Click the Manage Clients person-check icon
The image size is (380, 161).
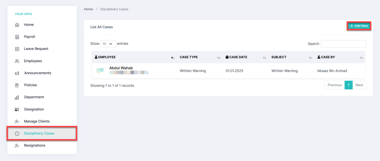point(17,122)
